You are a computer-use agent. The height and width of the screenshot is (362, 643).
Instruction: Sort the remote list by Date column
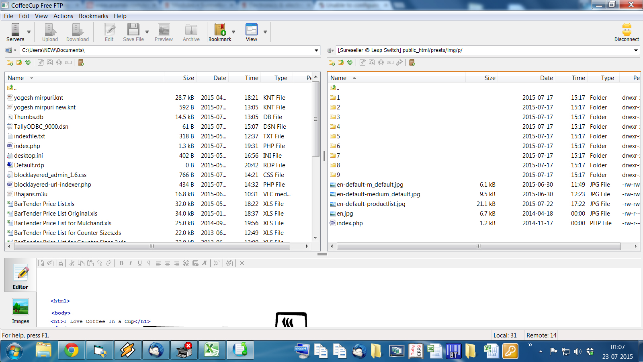click(546, 78)
